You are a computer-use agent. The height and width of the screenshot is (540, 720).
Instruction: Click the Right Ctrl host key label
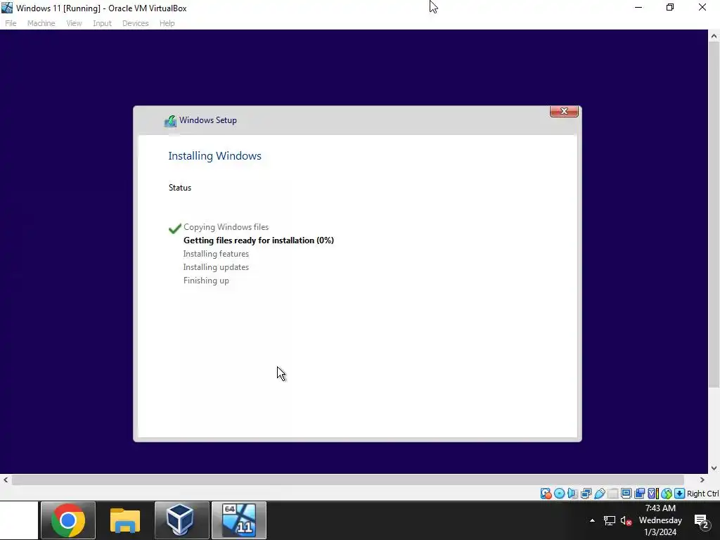703,494
